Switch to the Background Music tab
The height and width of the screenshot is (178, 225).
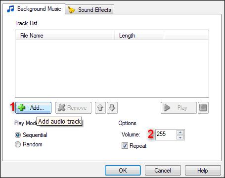point(34,9)
